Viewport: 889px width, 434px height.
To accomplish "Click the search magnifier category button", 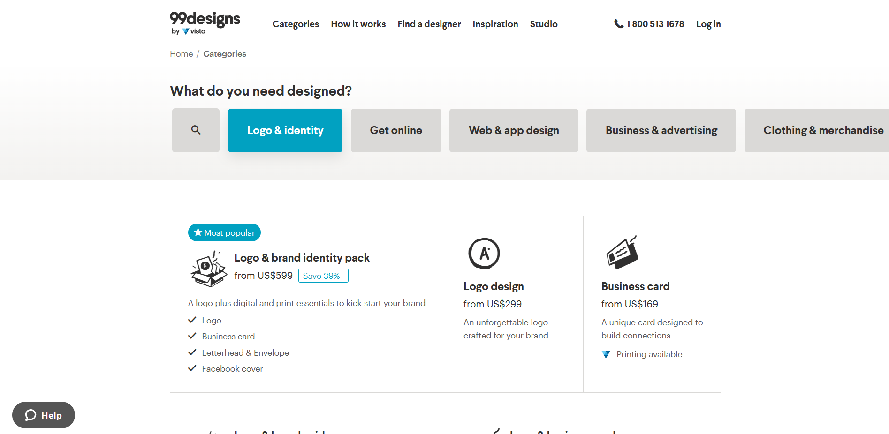I will [x=196, y=130].
